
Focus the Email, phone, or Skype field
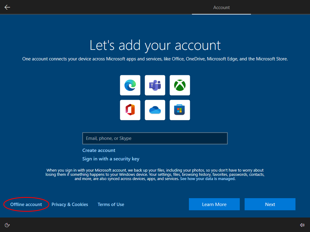pos(155,138)
